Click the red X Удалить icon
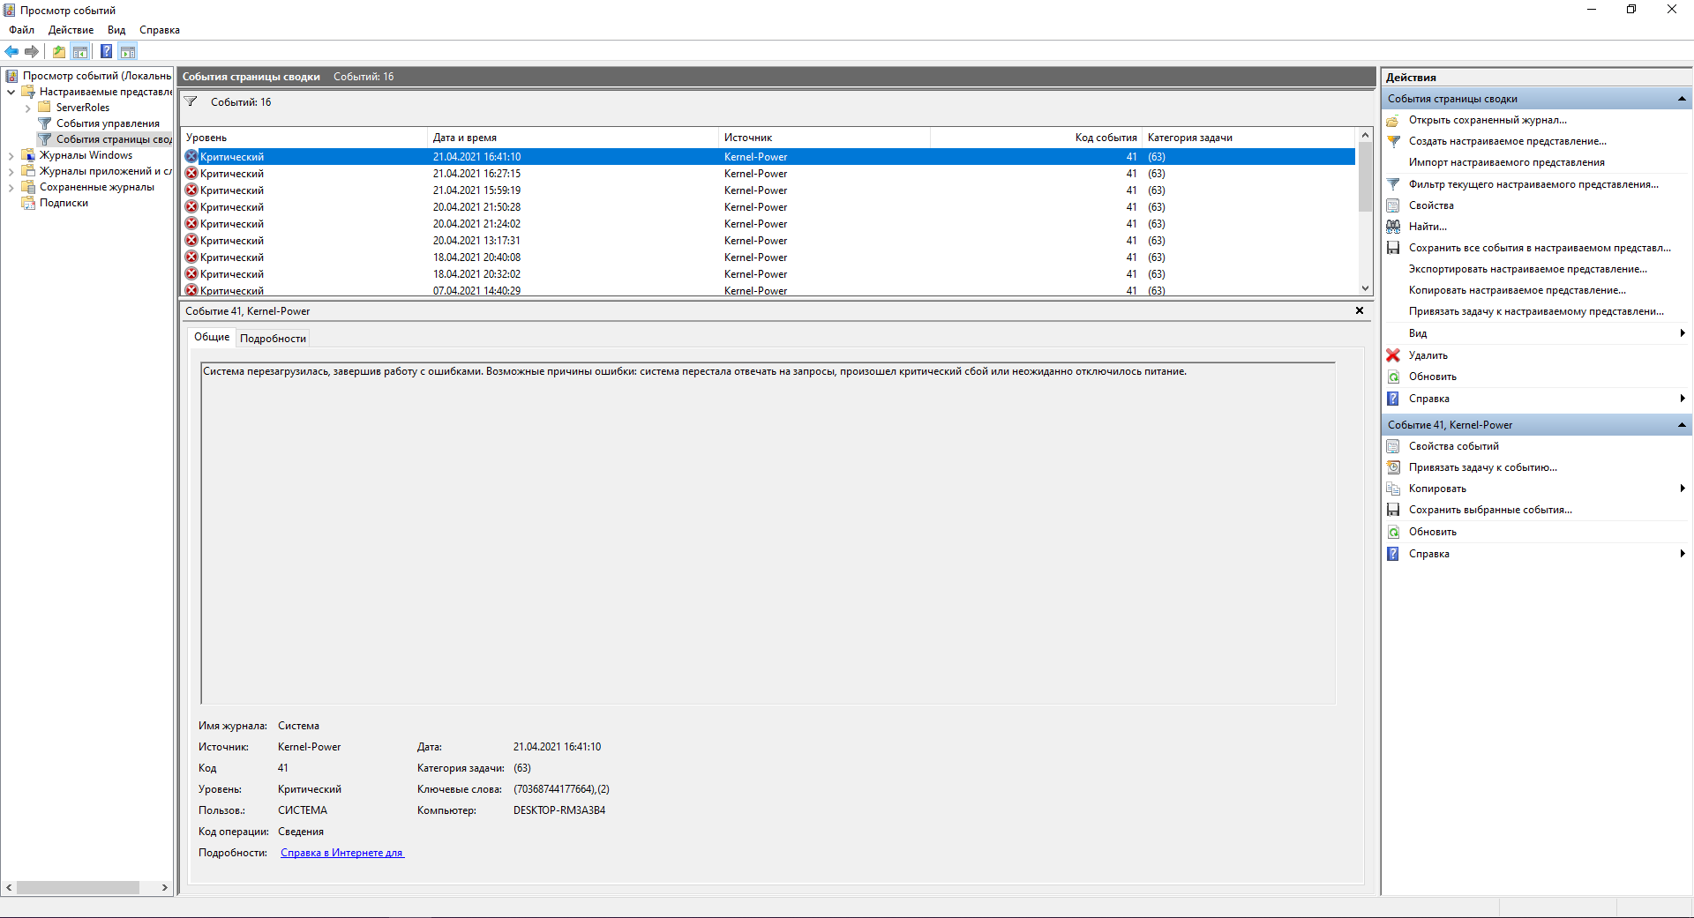 [x=1393, y=355]
